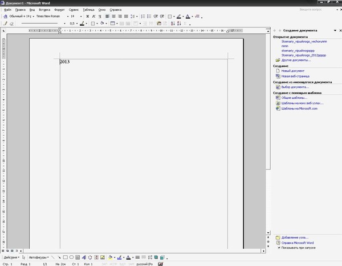Image resolution: width=342 pixels, height=266 pixels.
Task: Click 'Общие шаблоны...' link
Action: (294, 98)
